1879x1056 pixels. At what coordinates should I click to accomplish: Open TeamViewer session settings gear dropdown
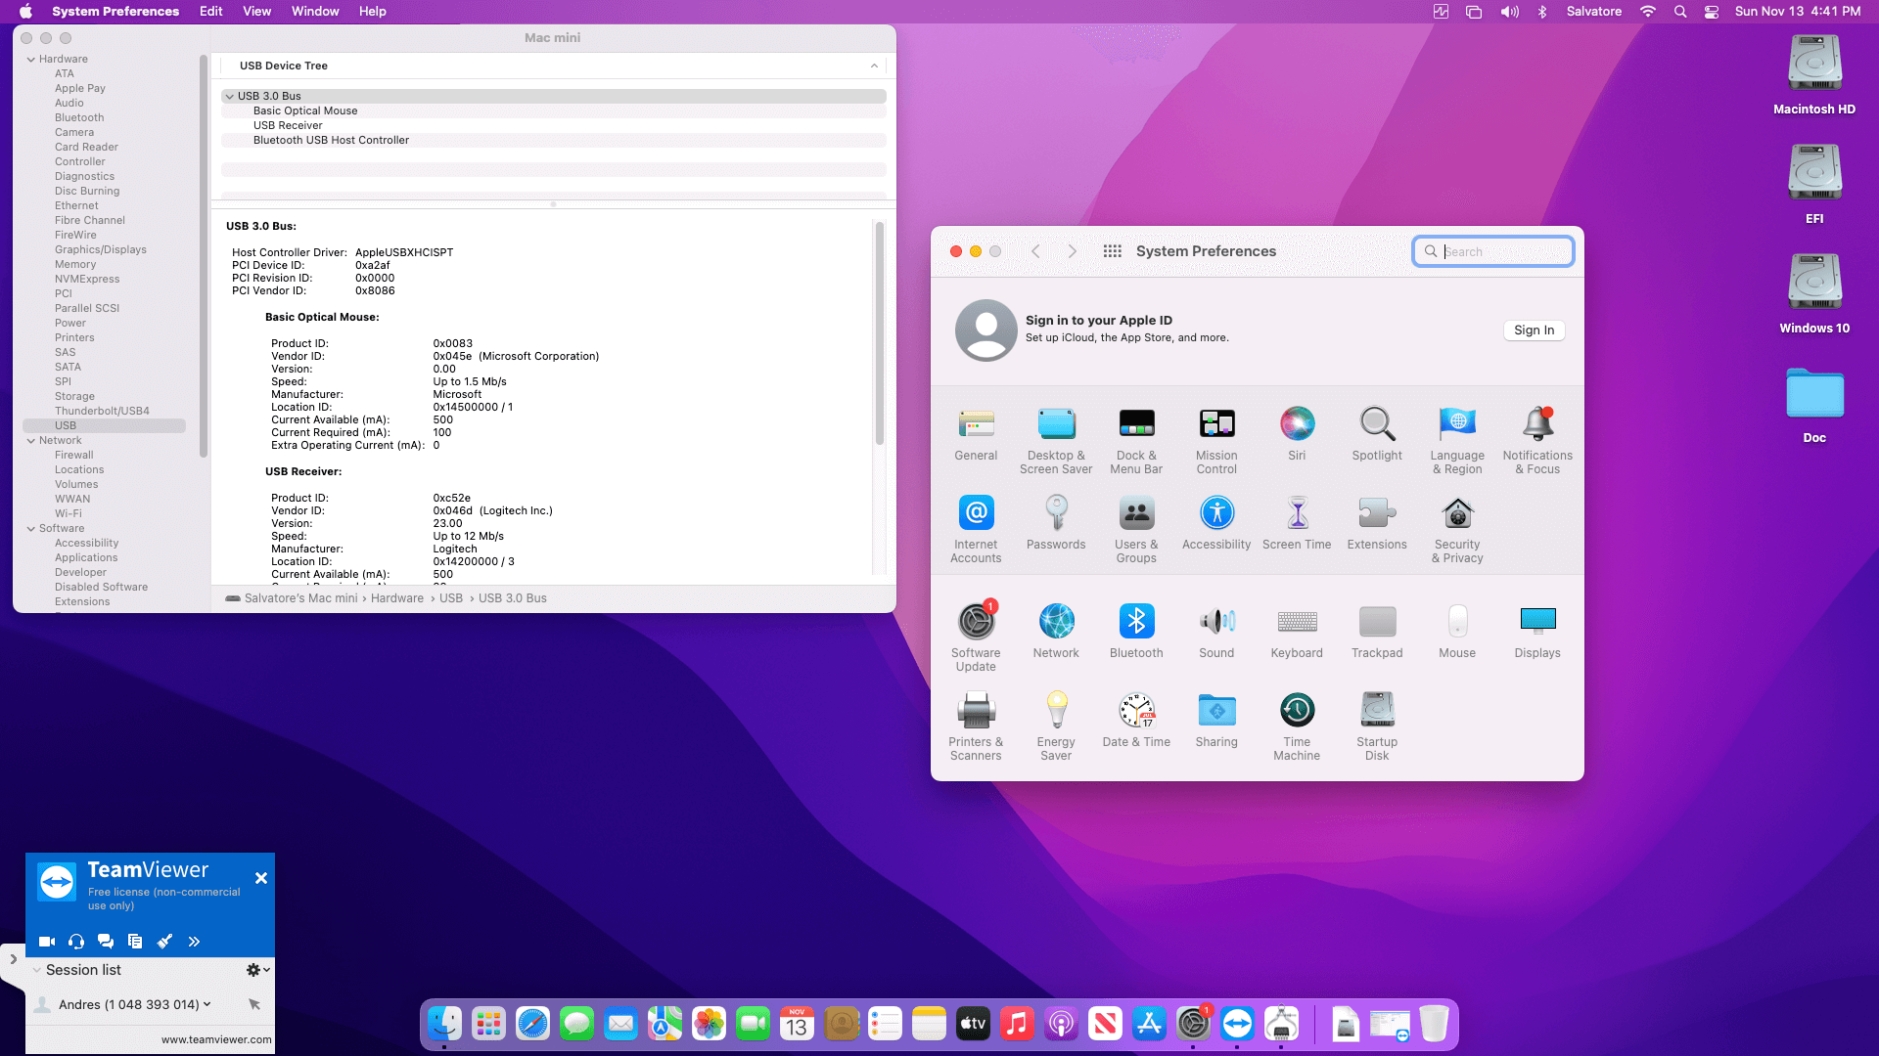(x=258, y=970)
